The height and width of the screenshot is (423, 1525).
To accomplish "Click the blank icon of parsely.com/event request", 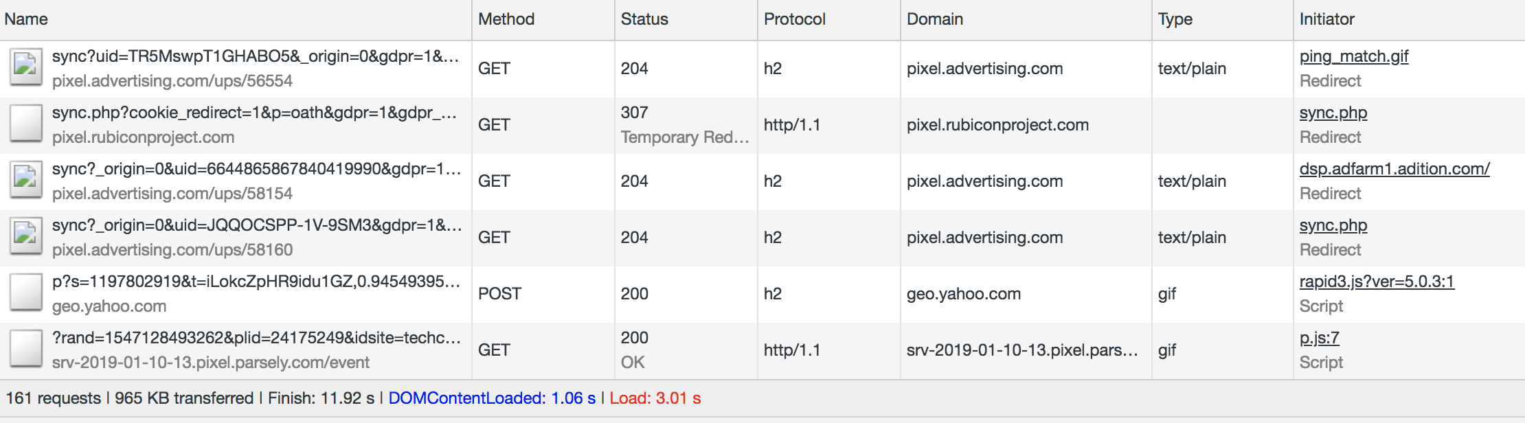I will coord(26,350).
